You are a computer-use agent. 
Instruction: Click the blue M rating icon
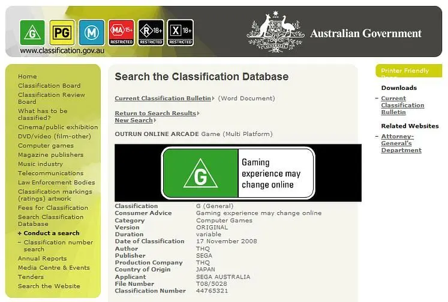[x=91, y=32]
